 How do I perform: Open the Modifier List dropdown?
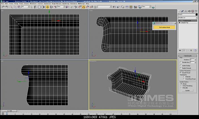[187, 17]
